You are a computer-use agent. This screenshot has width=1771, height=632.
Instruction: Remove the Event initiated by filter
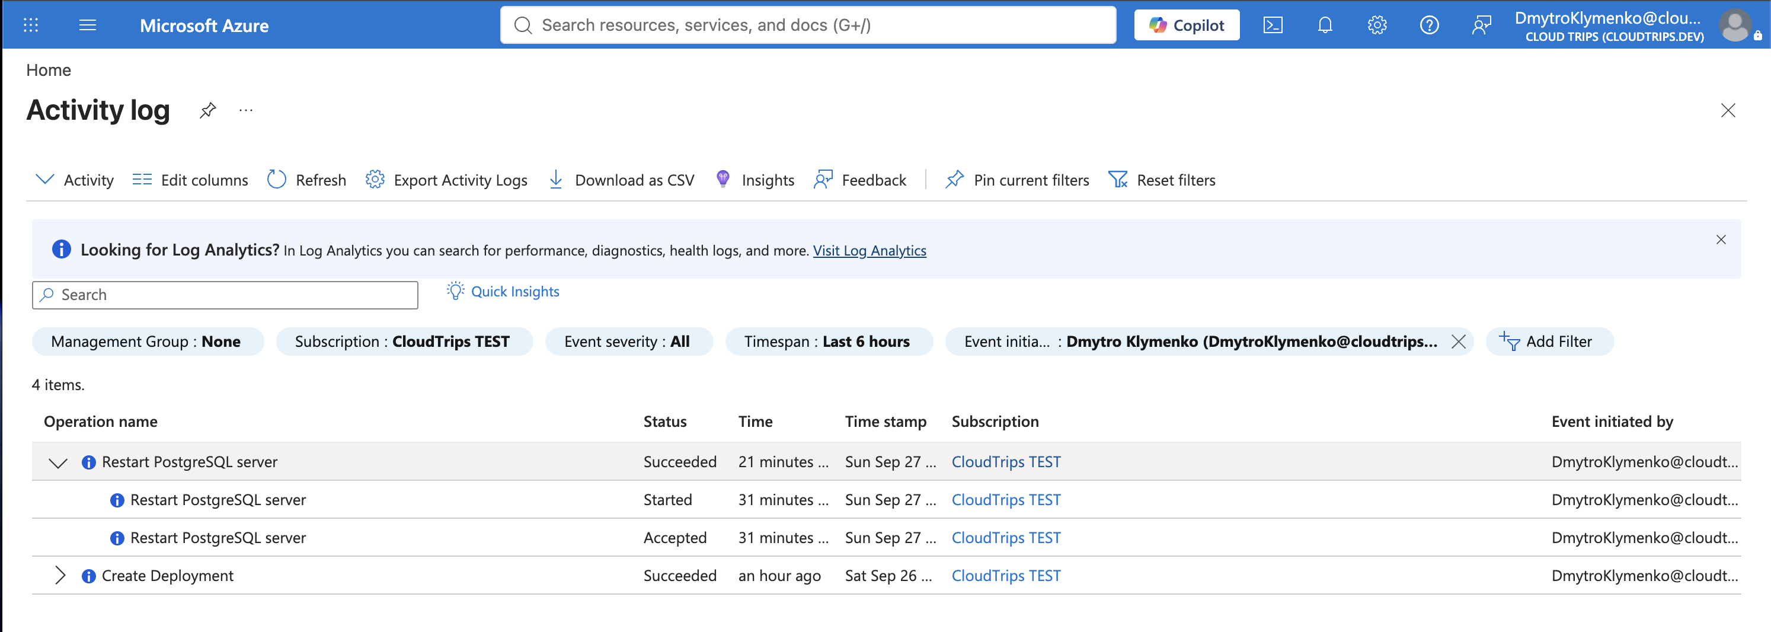pyautogui.click(x=1458, y=341)
